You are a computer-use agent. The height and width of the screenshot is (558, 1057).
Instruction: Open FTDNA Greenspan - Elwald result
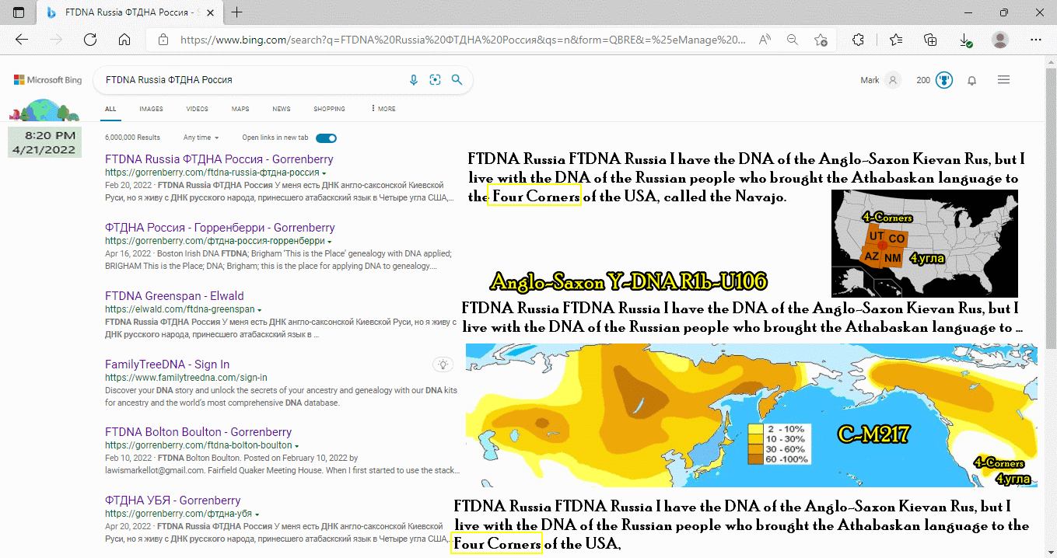click(174, 296)
